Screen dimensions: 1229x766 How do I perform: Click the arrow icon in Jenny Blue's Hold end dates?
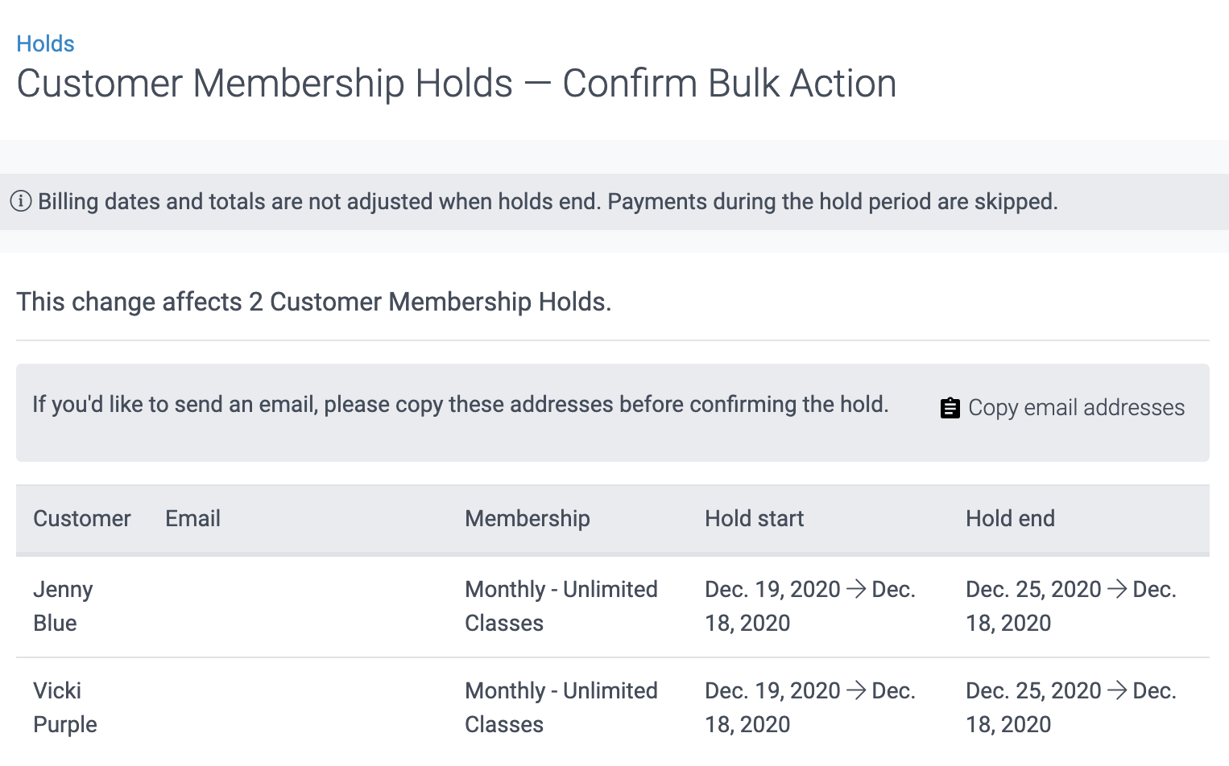click(x=1116, y=589)
